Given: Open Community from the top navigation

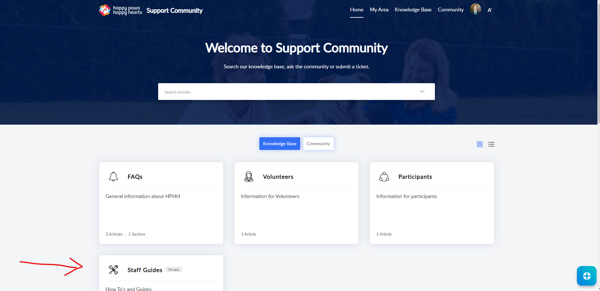Looking at the screenshot, I should pyautogui.click(x=450, y=10).
